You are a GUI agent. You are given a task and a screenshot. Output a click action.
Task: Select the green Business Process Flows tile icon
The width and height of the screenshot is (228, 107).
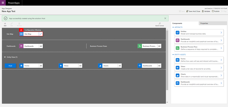140,46
